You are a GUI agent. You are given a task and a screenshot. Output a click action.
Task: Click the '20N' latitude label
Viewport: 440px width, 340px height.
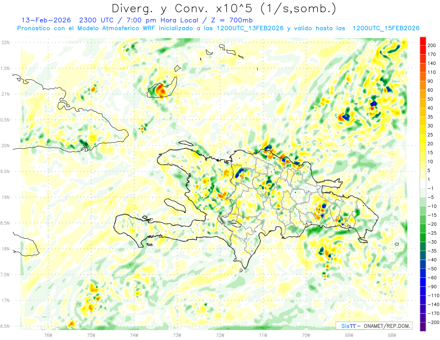pyautogui.click(x=5, y=146)
